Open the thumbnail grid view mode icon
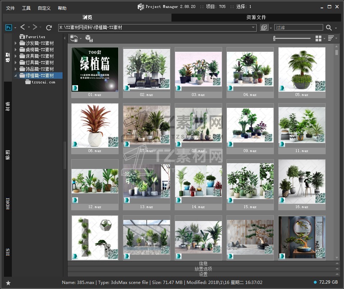This screenshot has width=344, height=289. click(318, 38)
